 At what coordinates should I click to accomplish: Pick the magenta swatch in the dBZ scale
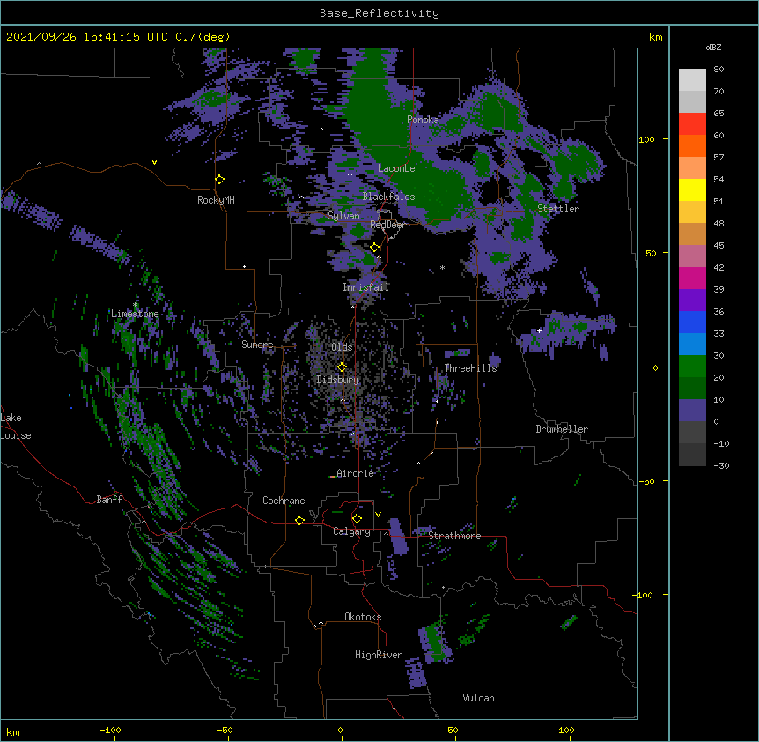(692, 278)
